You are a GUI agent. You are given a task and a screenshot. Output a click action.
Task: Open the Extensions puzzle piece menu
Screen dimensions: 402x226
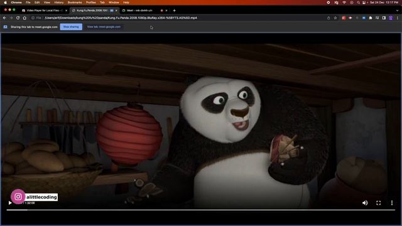pyautogui.click(x=371, y=18)
